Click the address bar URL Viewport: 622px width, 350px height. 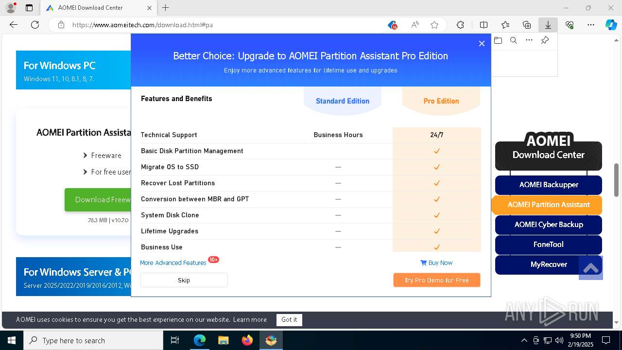pyautogui.click(x=142, y=25)
